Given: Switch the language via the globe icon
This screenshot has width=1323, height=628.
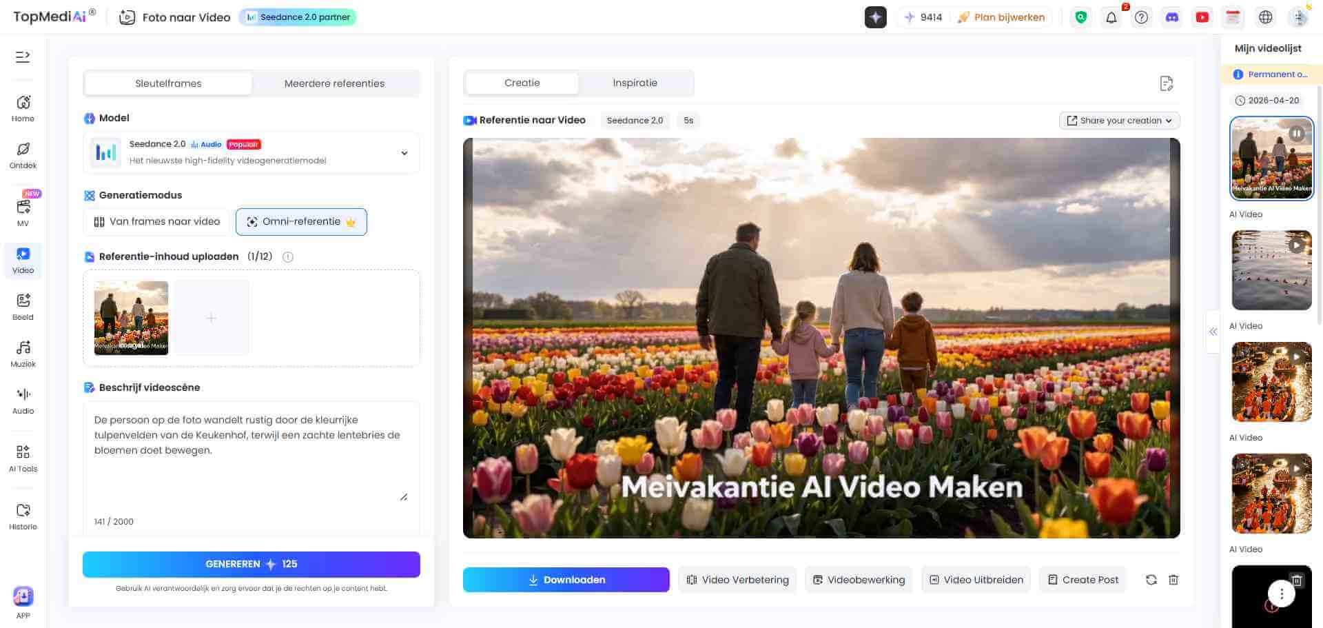Looking at the screenshot, I should tap(1265, 17).
